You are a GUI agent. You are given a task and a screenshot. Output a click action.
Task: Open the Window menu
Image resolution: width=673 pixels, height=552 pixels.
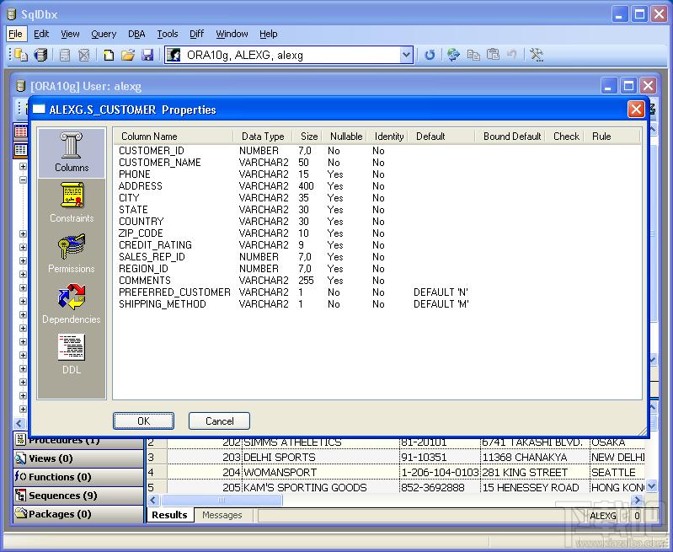(232, 34)
